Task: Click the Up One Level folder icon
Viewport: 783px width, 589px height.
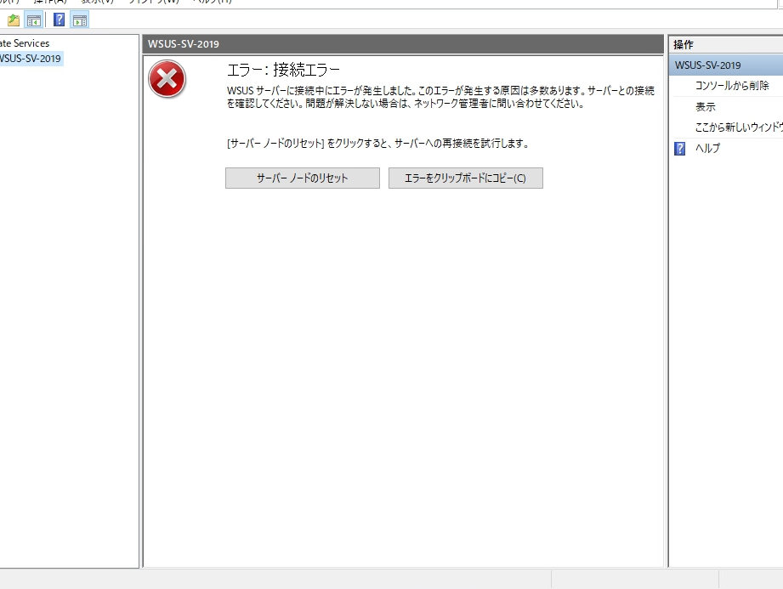Action: (14, 20)
